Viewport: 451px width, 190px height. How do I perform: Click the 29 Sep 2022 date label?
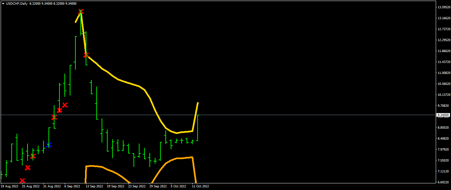click(158, 186)
